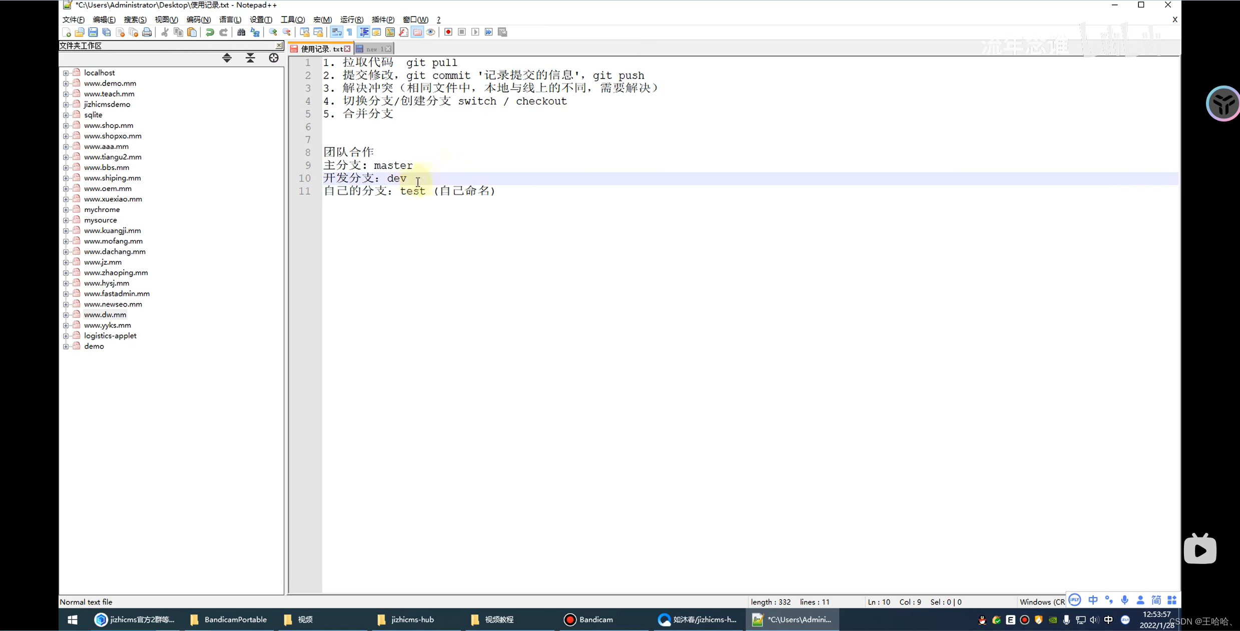The width and height of the screenshot is (1240, 631).
Task: Expand the logistics-applet folder node
Action: point(66,336)
